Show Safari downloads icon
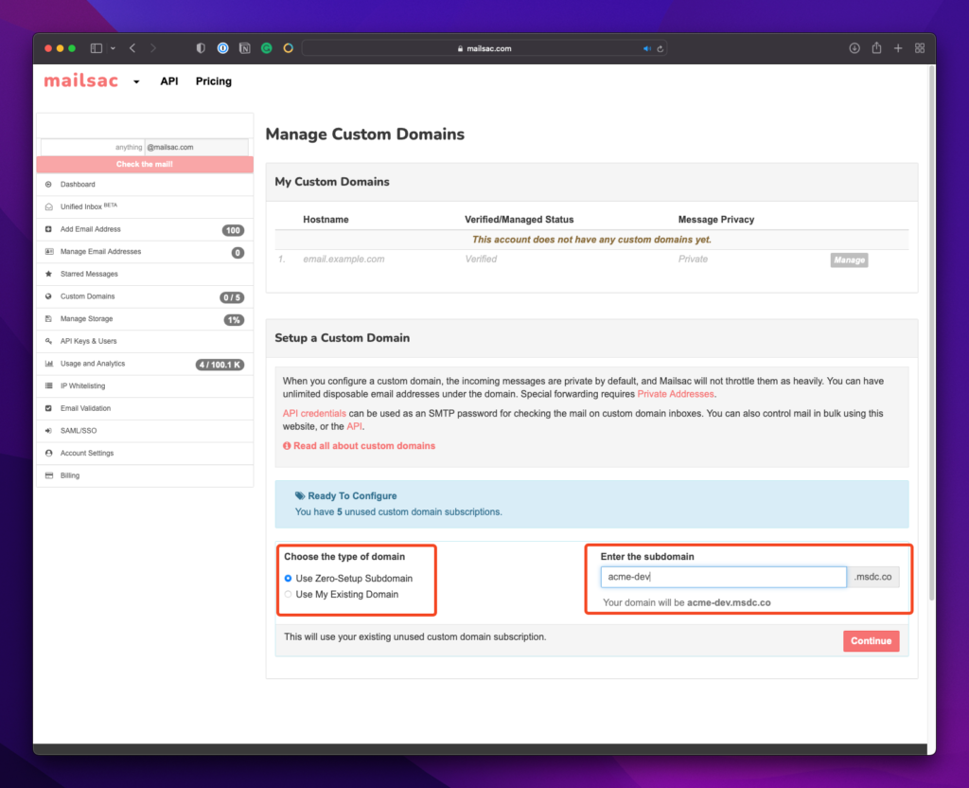 pos(854,48)
